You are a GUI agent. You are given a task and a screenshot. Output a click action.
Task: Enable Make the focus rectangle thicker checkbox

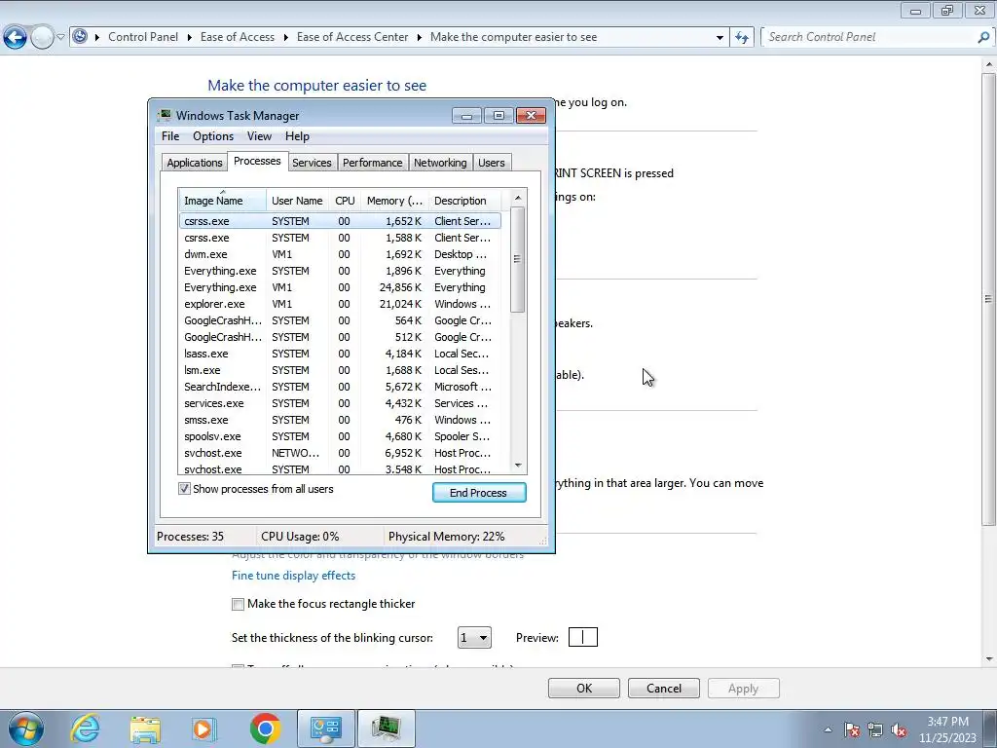(x=238, y=604)
